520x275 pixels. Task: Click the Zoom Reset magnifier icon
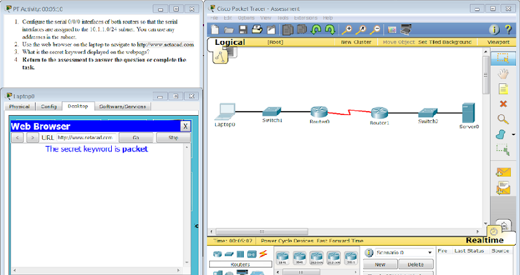[361, 30]
